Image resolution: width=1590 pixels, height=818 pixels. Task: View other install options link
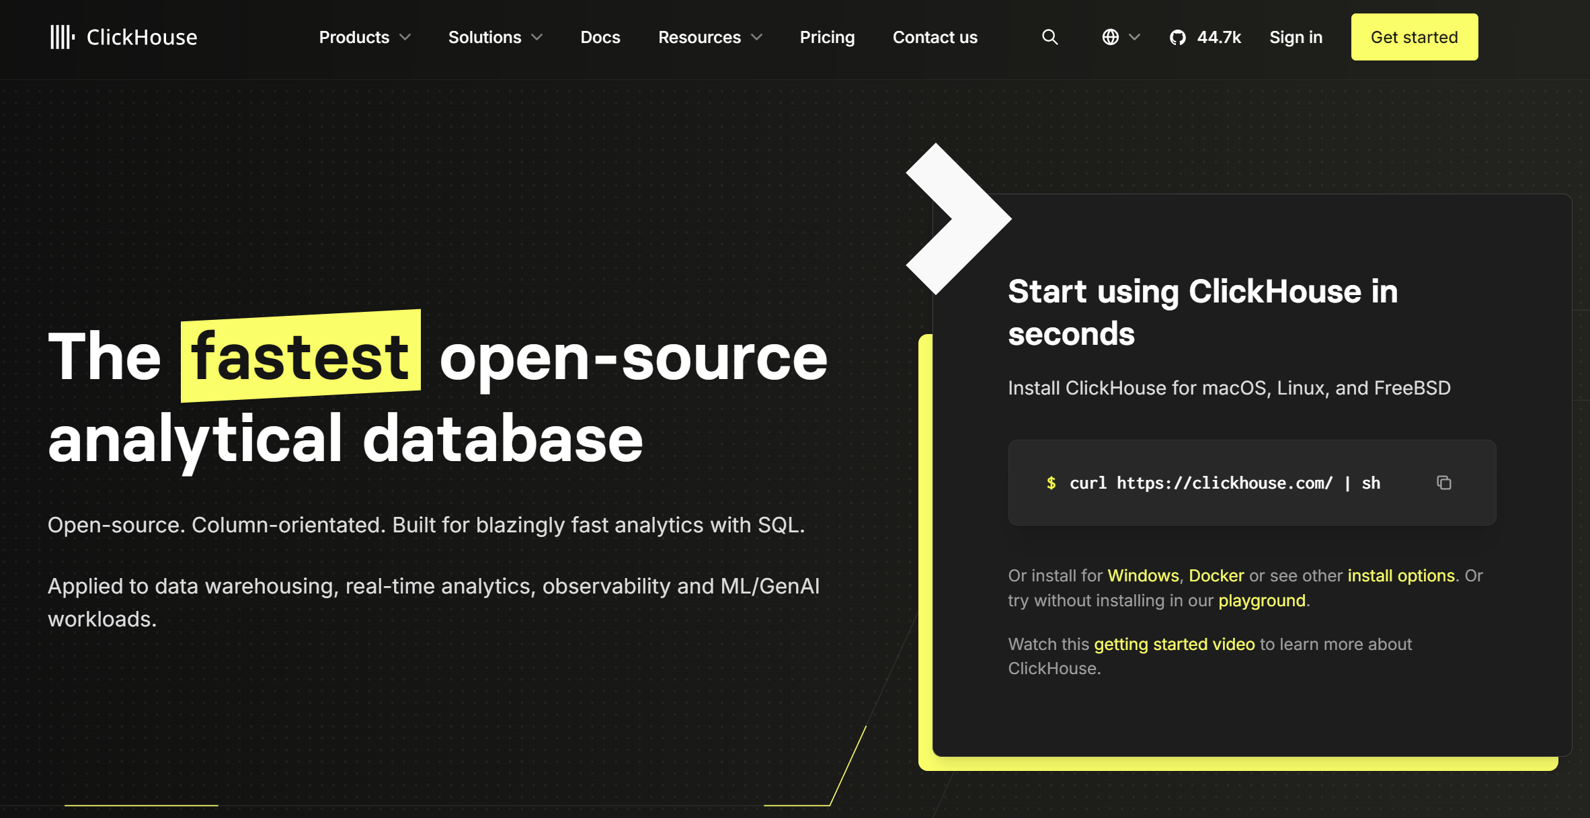[x=1401, y=575]
